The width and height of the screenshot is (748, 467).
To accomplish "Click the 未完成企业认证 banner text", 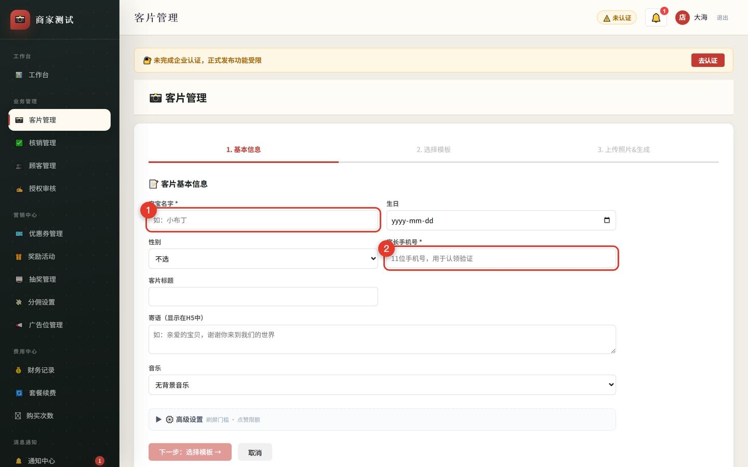I will pos(207,60).
